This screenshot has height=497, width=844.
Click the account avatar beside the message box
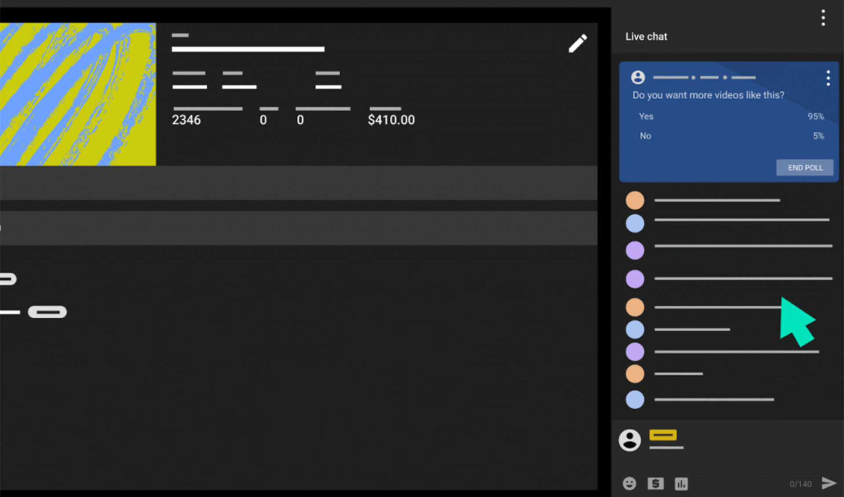(x=629, y=440)
